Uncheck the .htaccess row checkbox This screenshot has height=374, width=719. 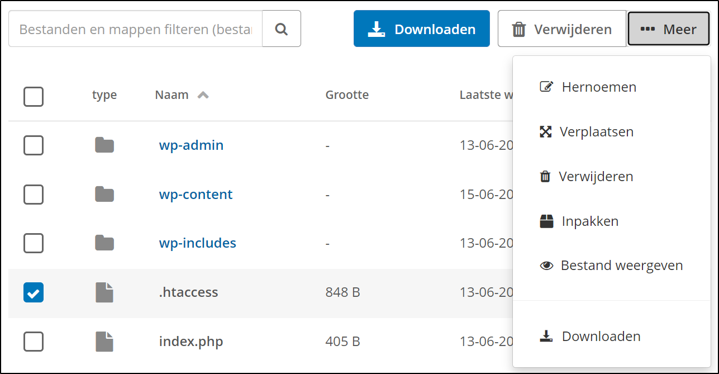34,292
